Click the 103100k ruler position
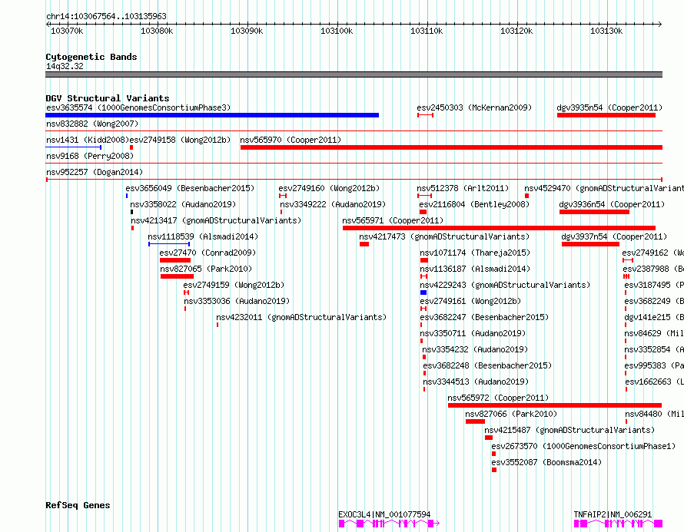684x532 pixels. [x=337, y=31]
